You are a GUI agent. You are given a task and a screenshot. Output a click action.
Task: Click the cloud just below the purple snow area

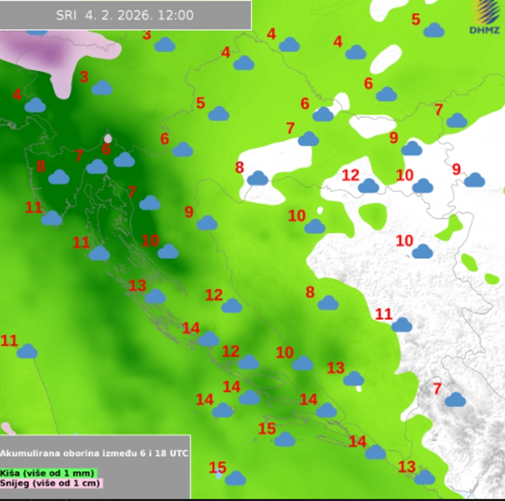[x=102, y=88]
